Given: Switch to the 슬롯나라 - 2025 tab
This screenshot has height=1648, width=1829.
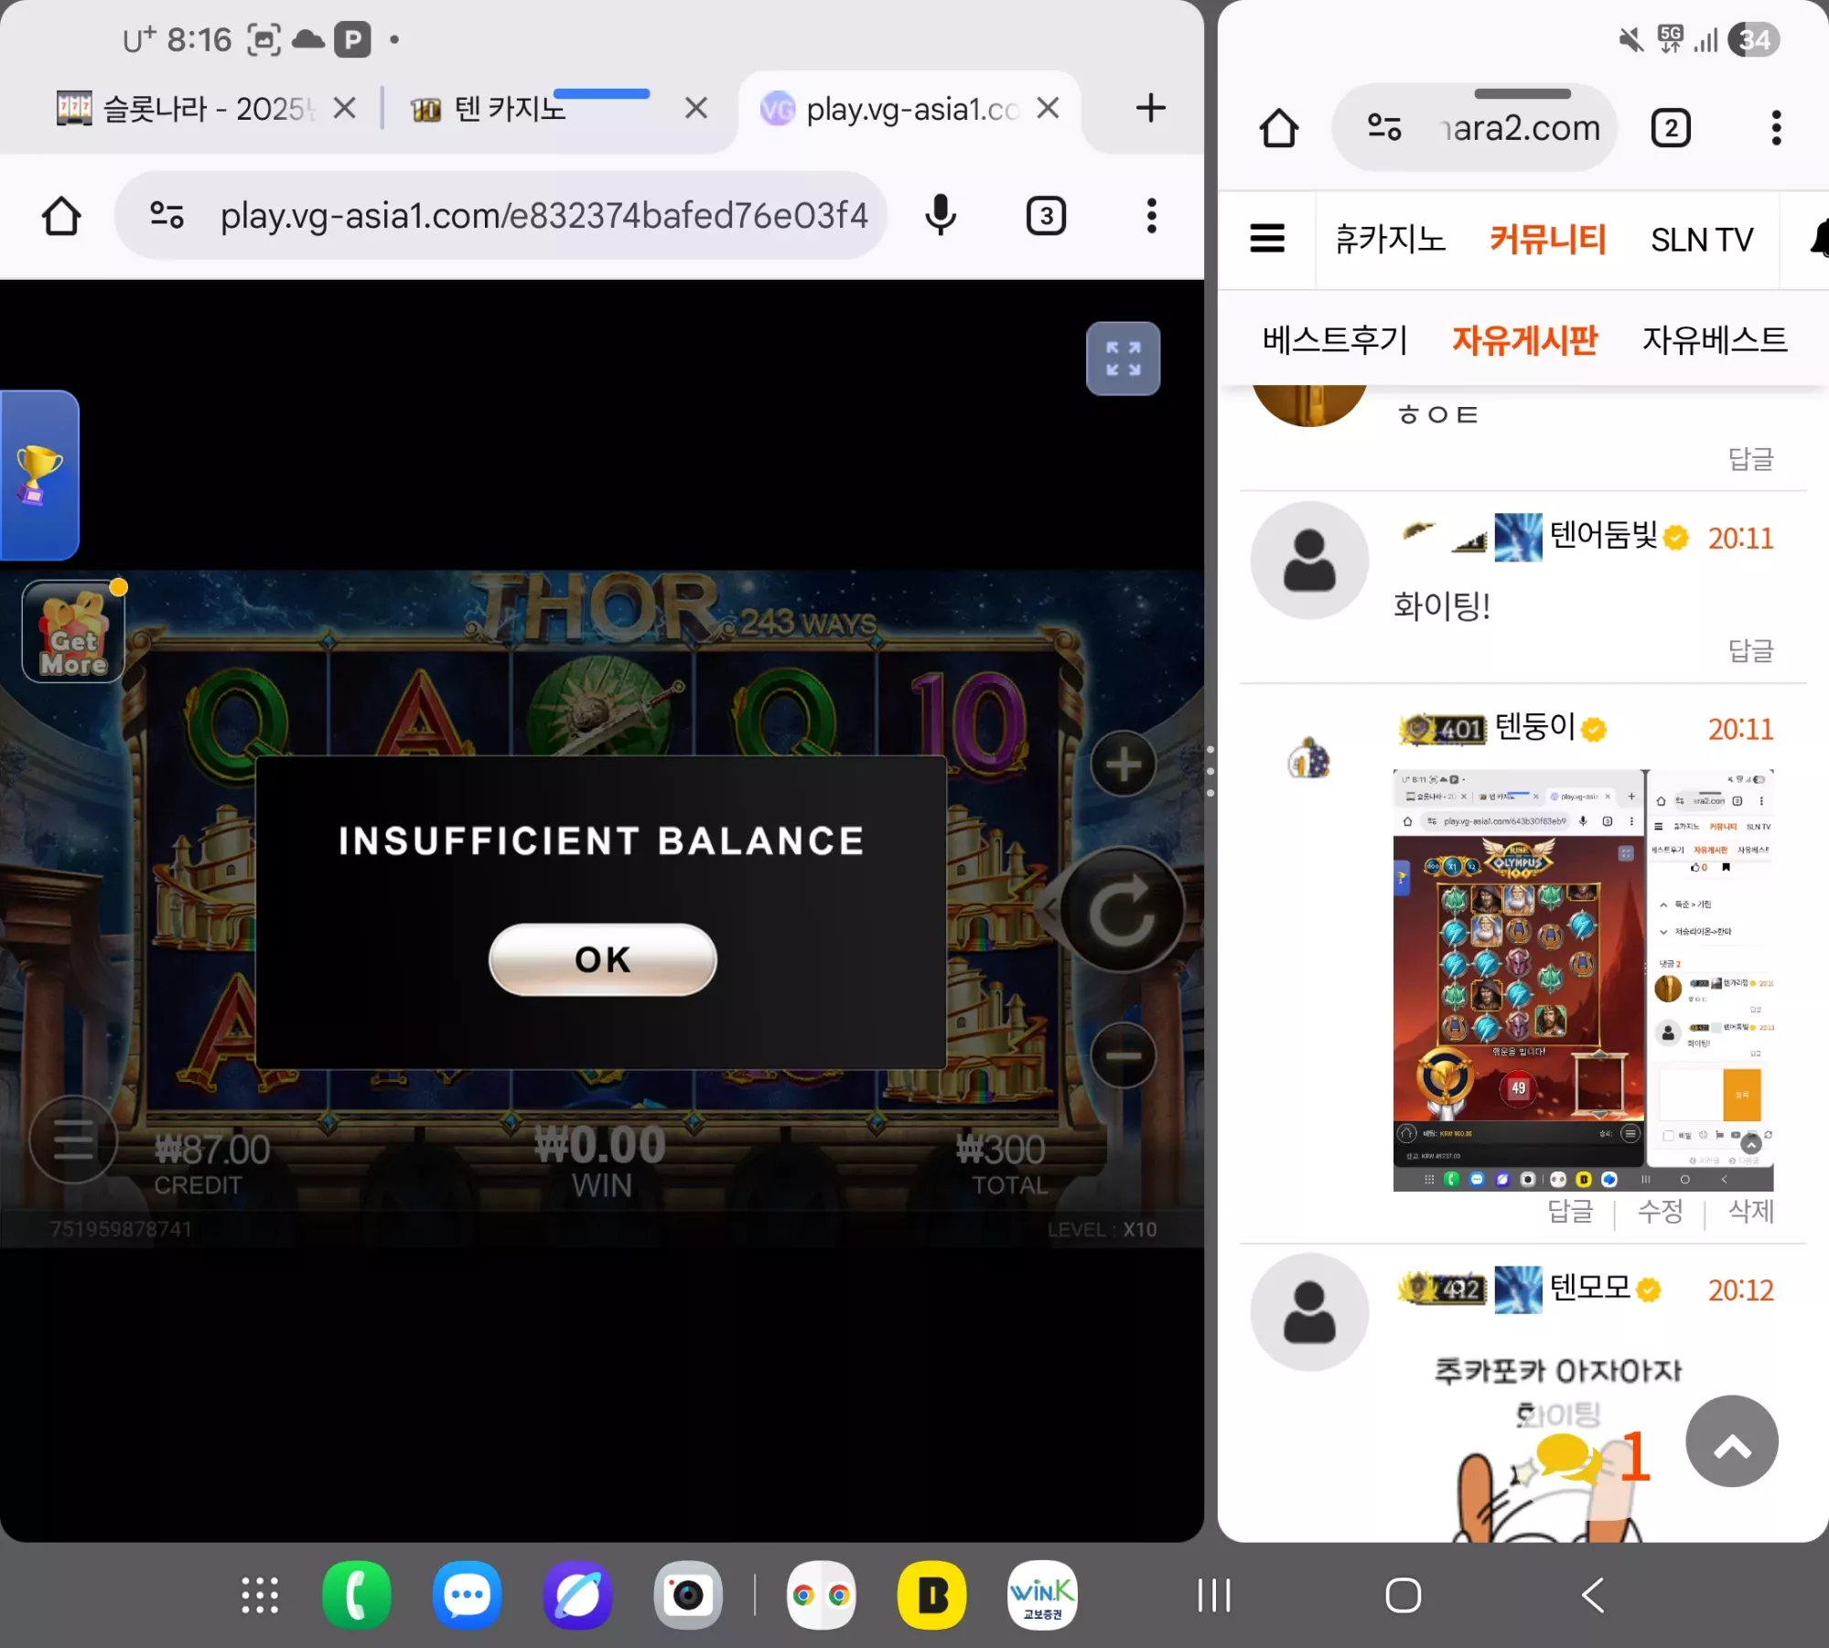Looking at the screenshot, I should [186, 109].
